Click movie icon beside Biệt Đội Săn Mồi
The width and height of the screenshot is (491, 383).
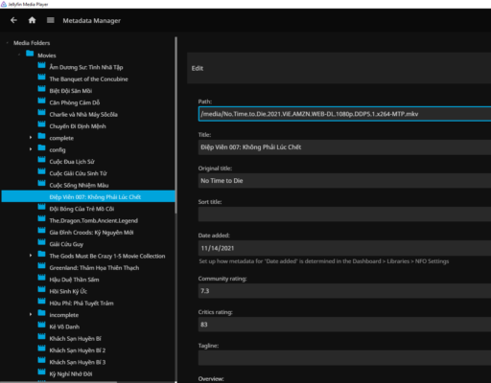(x=41, y=89)
